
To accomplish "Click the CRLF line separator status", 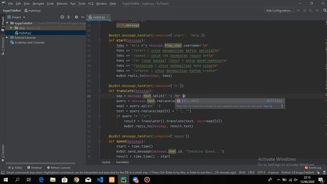I will (x=251, y=173).
